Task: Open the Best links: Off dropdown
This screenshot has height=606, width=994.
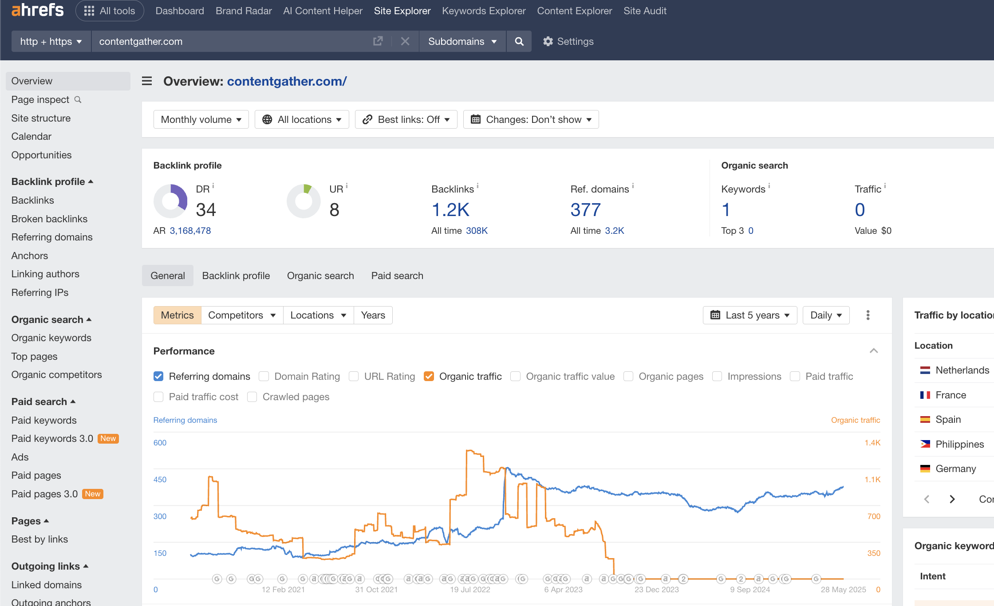Action: tap(406, 119)
